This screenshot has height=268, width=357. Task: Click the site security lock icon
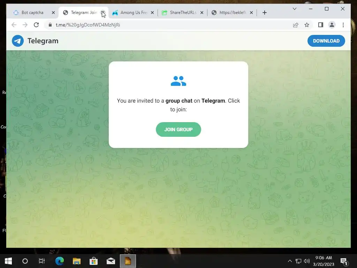pyautogui.click(x=50, y=25)
